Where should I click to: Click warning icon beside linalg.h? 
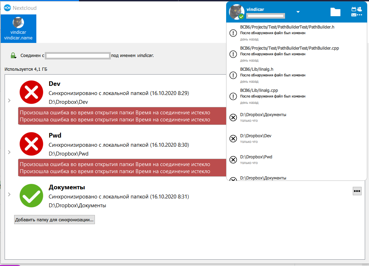[233, 75]
